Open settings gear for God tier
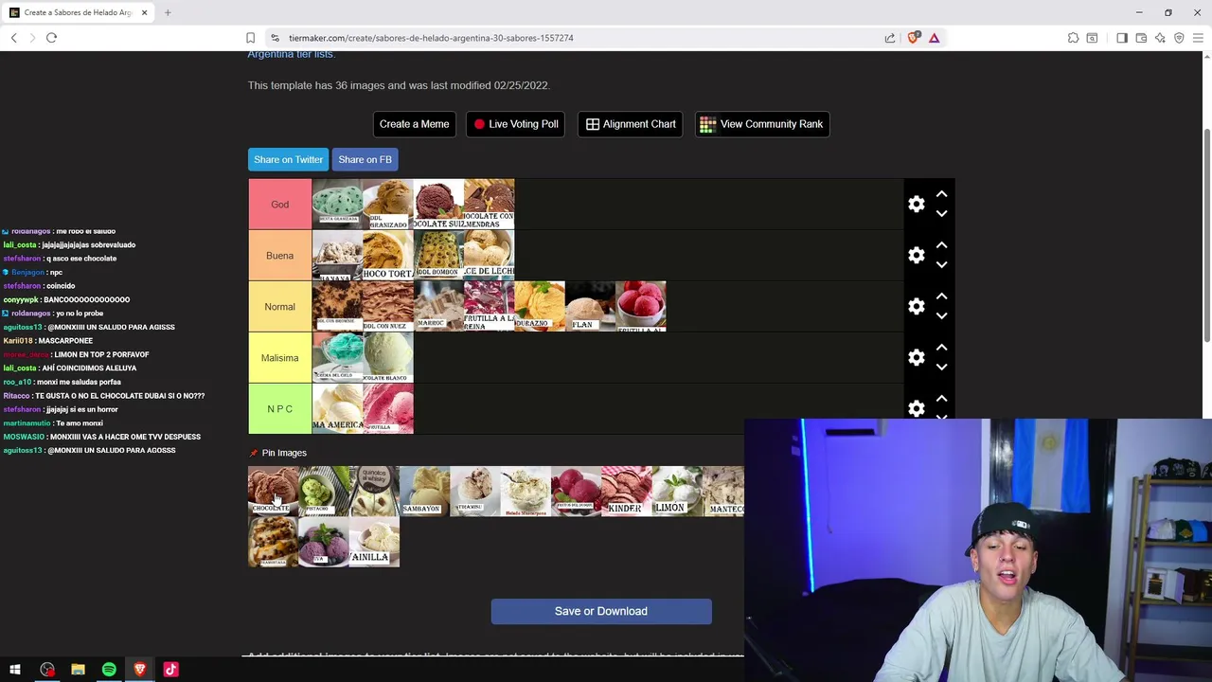The height and width of the screenshot is (682, 1212). [917, 205]
